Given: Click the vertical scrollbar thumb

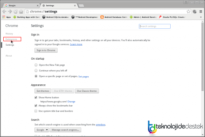Looking at the screenshot, I should click(202, 57).
